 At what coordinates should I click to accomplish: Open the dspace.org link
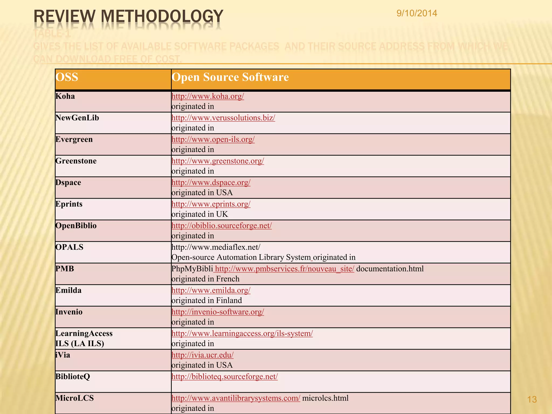click(211, 182)
